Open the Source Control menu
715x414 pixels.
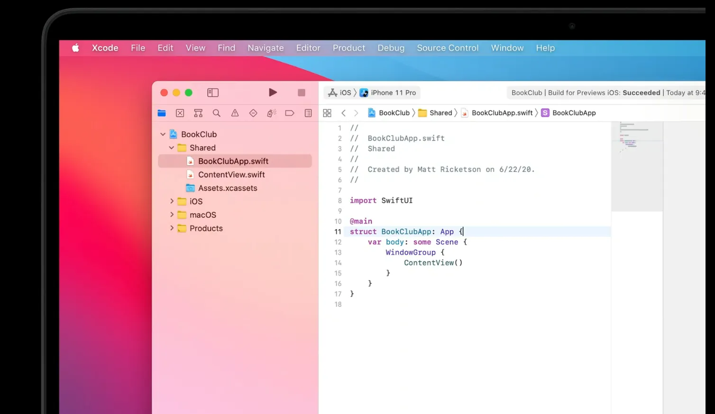[448, 48]
